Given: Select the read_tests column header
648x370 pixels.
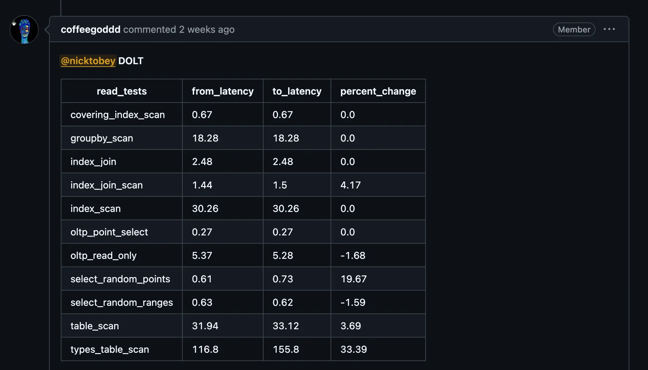Looking at the screenshot, I should click(x=122, y=91).
